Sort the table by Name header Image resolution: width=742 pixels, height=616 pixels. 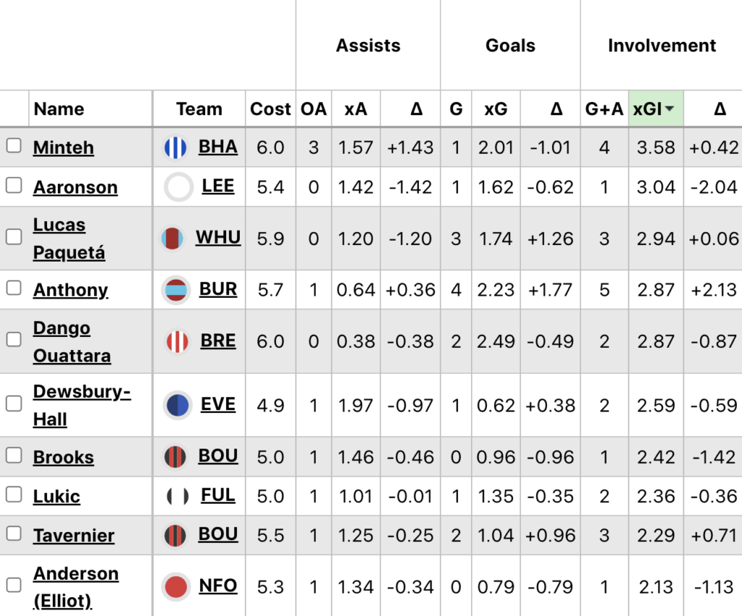coord(59,109)
